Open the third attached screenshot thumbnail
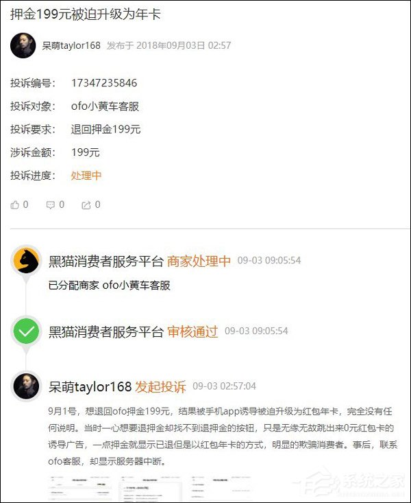 coord(221,488)
